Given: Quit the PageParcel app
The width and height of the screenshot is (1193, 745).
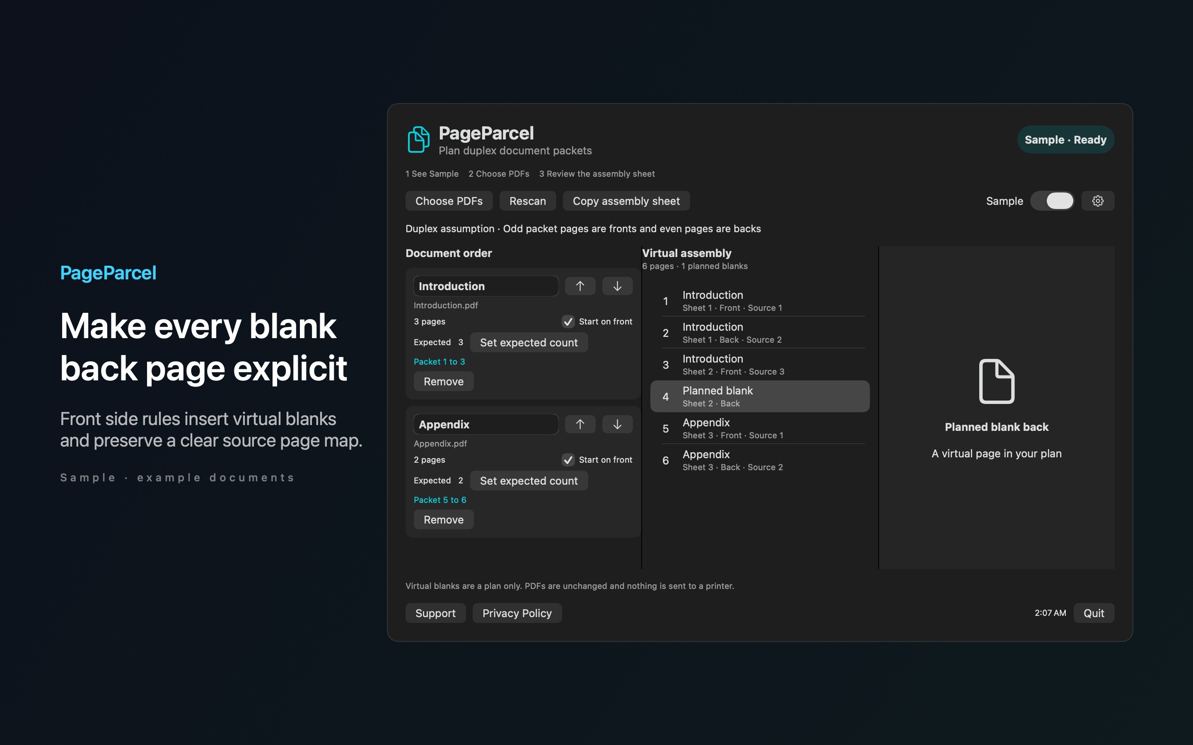Looking at the screenshot, I should click(x=1094, y=613).
